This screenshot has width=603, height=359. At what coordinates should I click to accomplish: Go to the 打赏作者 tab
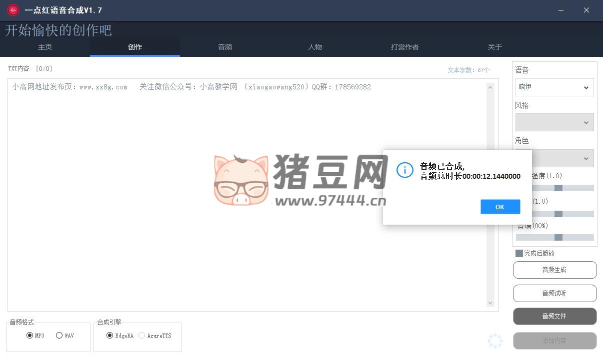[405, 47]
